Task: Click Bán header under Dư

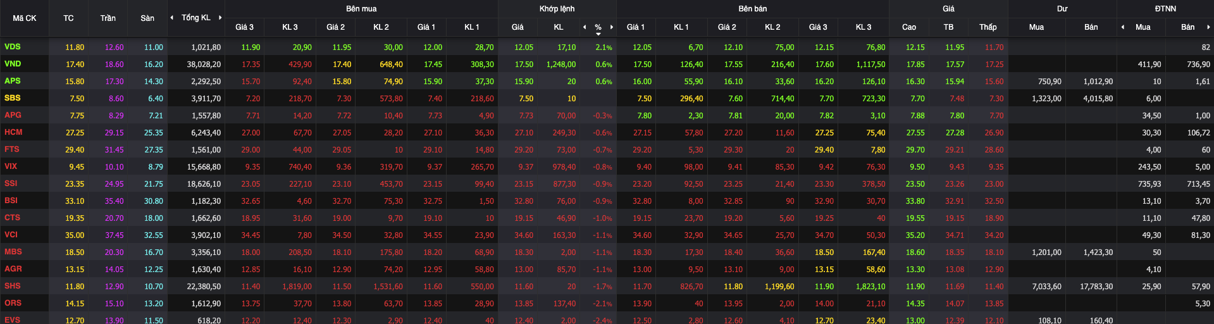Action: (1091, 27)
